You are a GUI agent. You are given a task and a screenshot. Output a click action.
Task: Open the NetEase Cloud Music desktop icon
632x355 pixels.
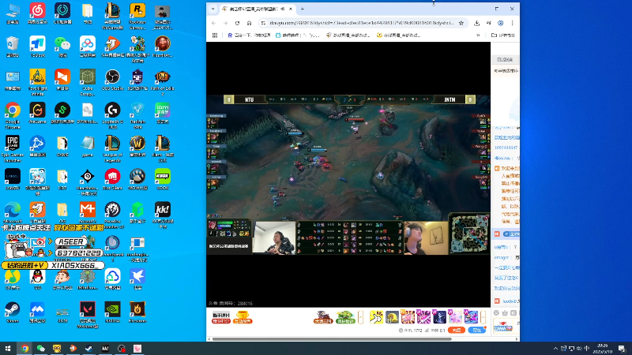click(37, 13)
